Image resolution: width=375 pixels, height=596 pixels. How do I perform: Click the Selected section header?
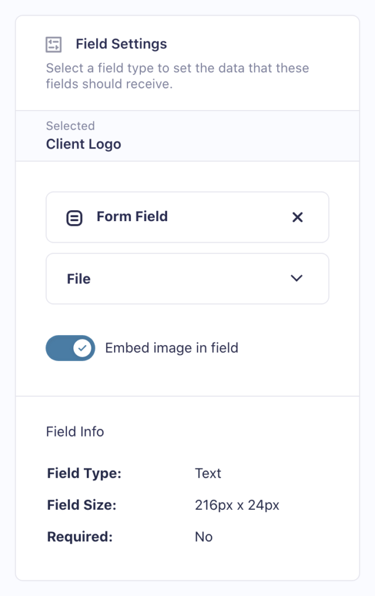70,126
